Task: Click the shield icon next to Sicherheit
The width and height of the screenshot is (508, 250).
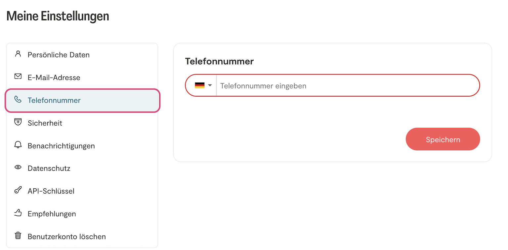Action: pos(18,122)
